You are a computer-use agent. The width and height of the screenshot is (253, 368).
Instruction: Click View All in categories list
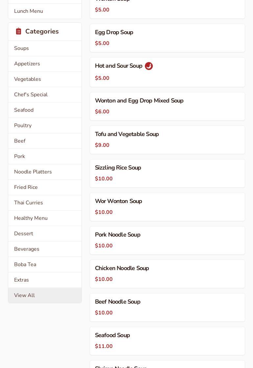pos(24,295)
